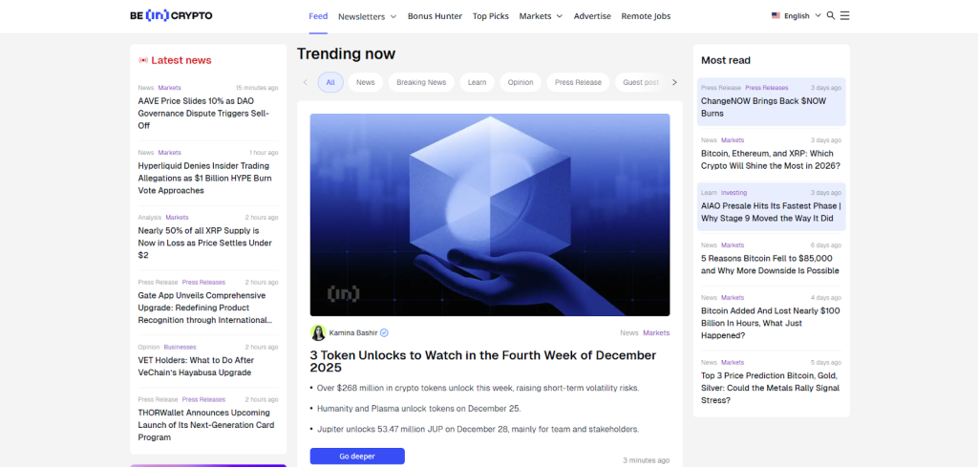Open Gate App Unveils Comprehensive Upgrade article
The image size is (978, 467).
click(x=204, y=308)
